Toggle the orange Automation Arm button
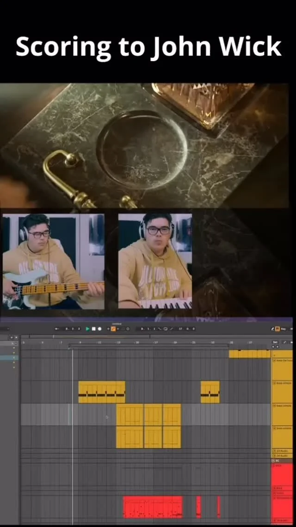 [x=113, y=329]
